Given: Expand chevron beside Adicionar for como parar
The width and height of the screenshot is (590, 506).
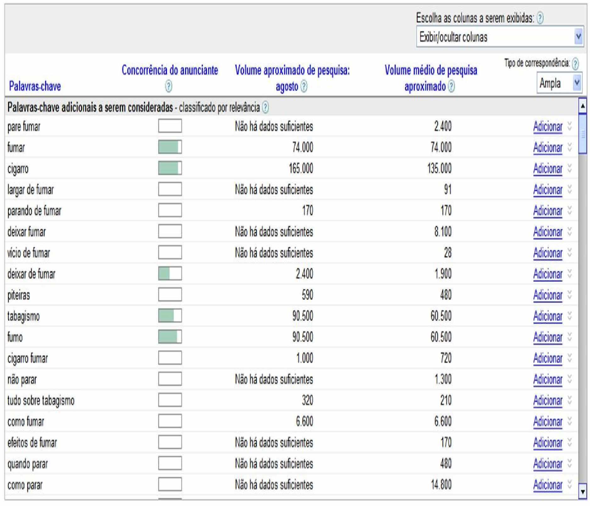Looking at the screenshot, I should coord(570,485).
